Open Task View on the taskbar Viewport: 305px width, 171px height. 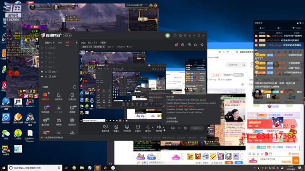click(66, 168)
